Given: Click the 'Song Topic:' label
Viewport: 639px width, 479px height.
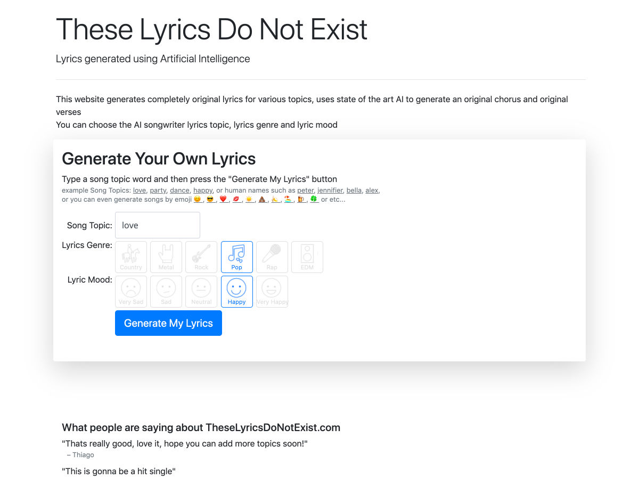Looking at the screenshot, I should [89, 225].
